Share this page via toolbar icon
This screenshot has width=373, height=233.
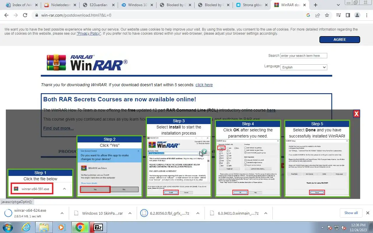318,15
